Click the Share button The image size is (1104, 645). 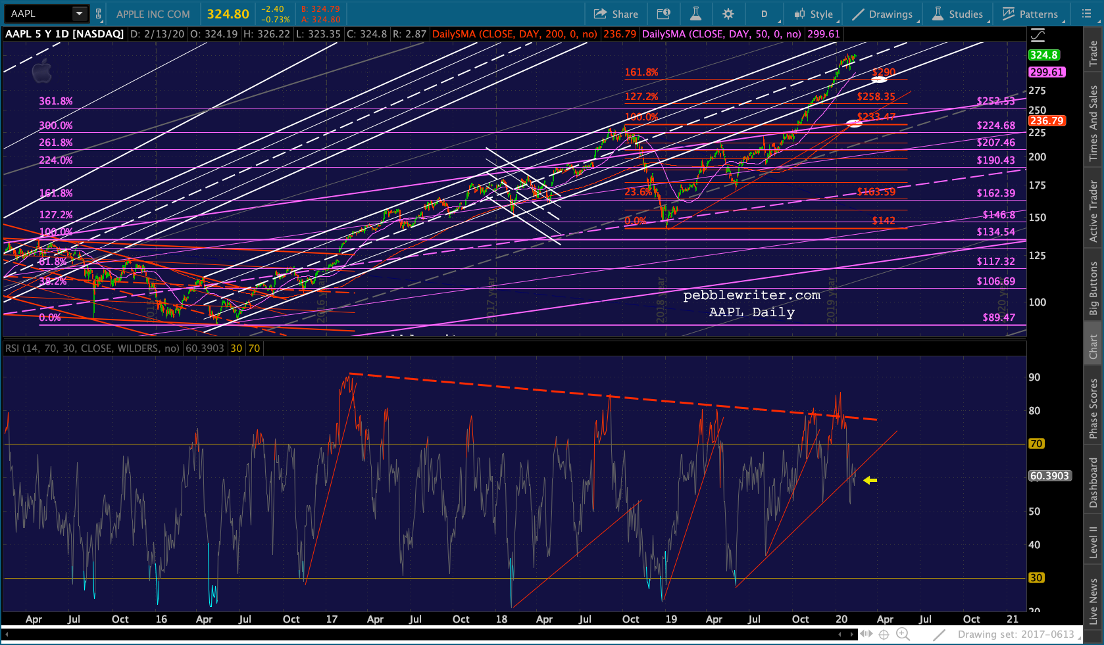616,14
